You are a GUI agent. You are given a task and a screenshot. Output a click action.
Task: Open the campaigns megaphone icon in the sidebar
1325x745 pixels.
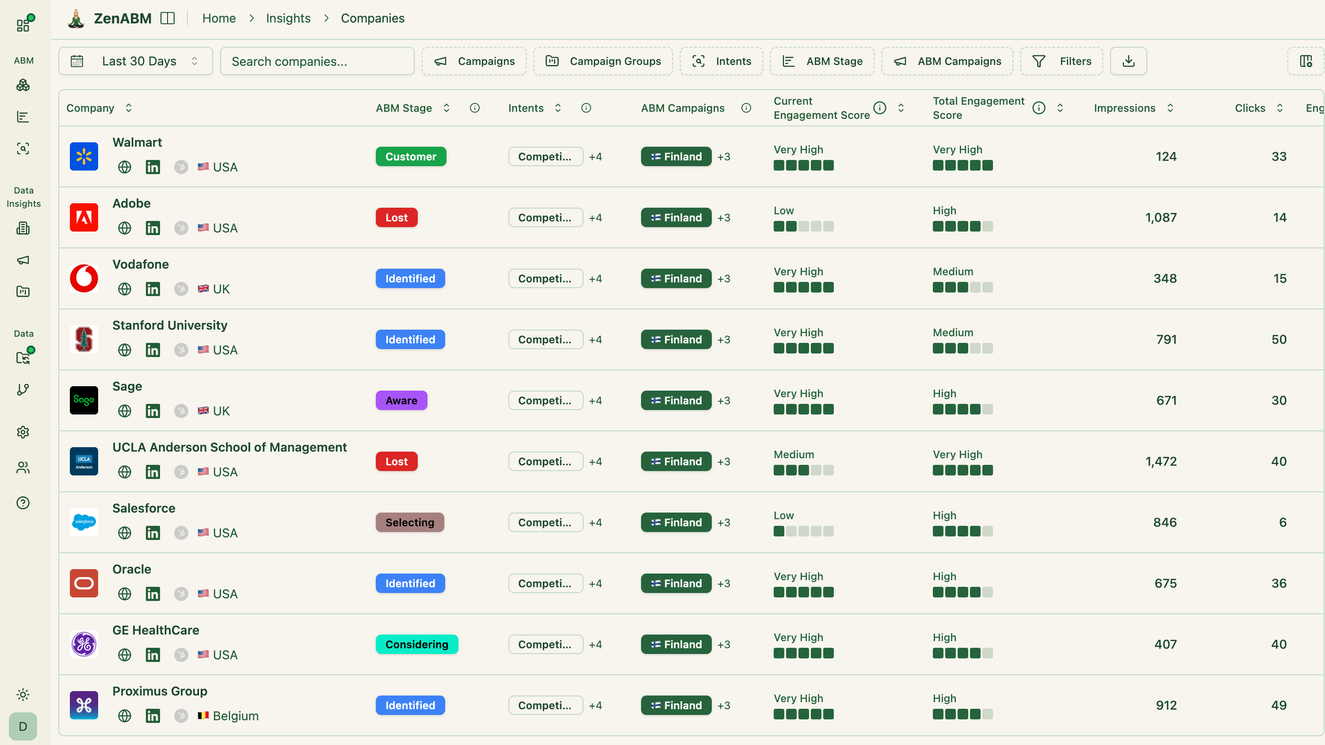pyautogui.click(x=23, y=260)
